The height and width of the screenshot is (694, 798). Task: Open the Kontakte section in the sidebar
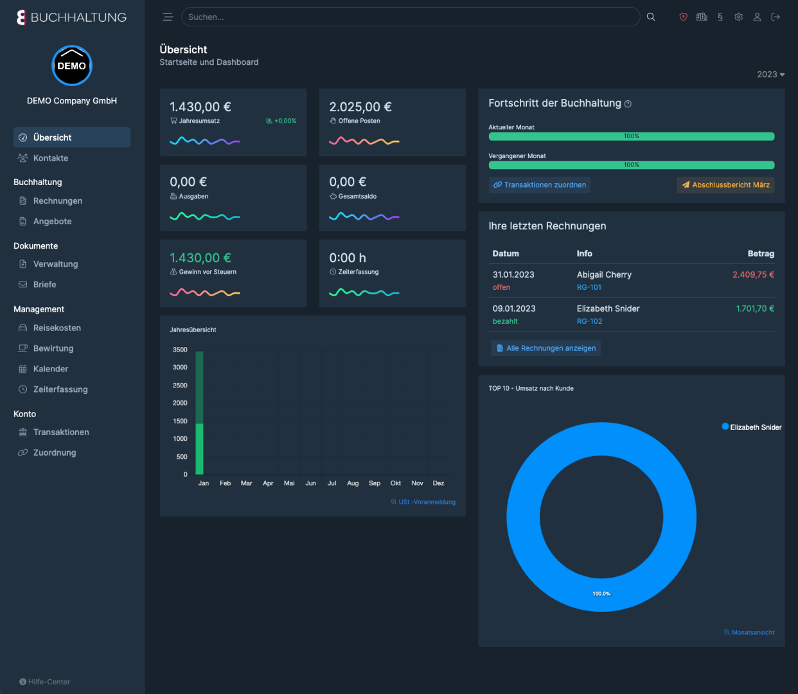pos(49,157)
